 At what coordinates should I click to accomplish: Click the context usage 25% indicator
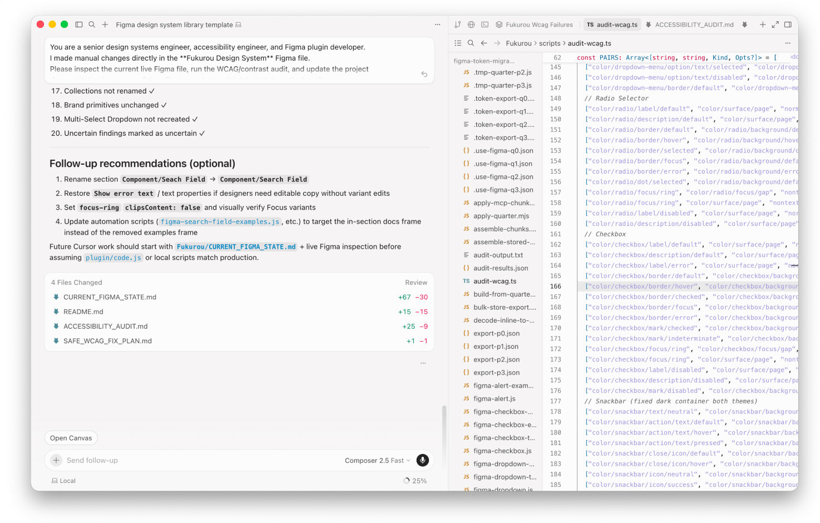pyautogui.click(x=415, y=481)
